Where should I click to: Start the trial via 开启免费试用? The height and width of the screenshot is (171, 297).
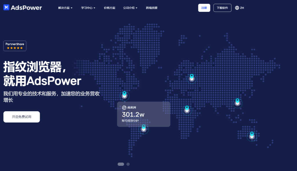(21, 117)
